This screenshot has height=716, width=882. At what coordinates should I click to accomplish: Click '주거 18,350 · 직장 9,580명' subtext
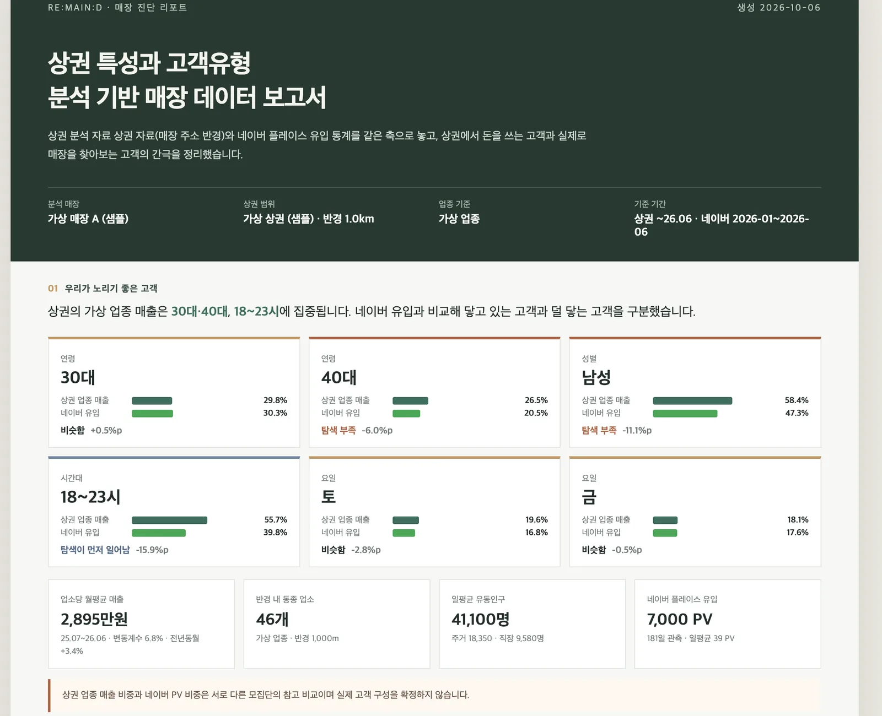coord(498,638)
